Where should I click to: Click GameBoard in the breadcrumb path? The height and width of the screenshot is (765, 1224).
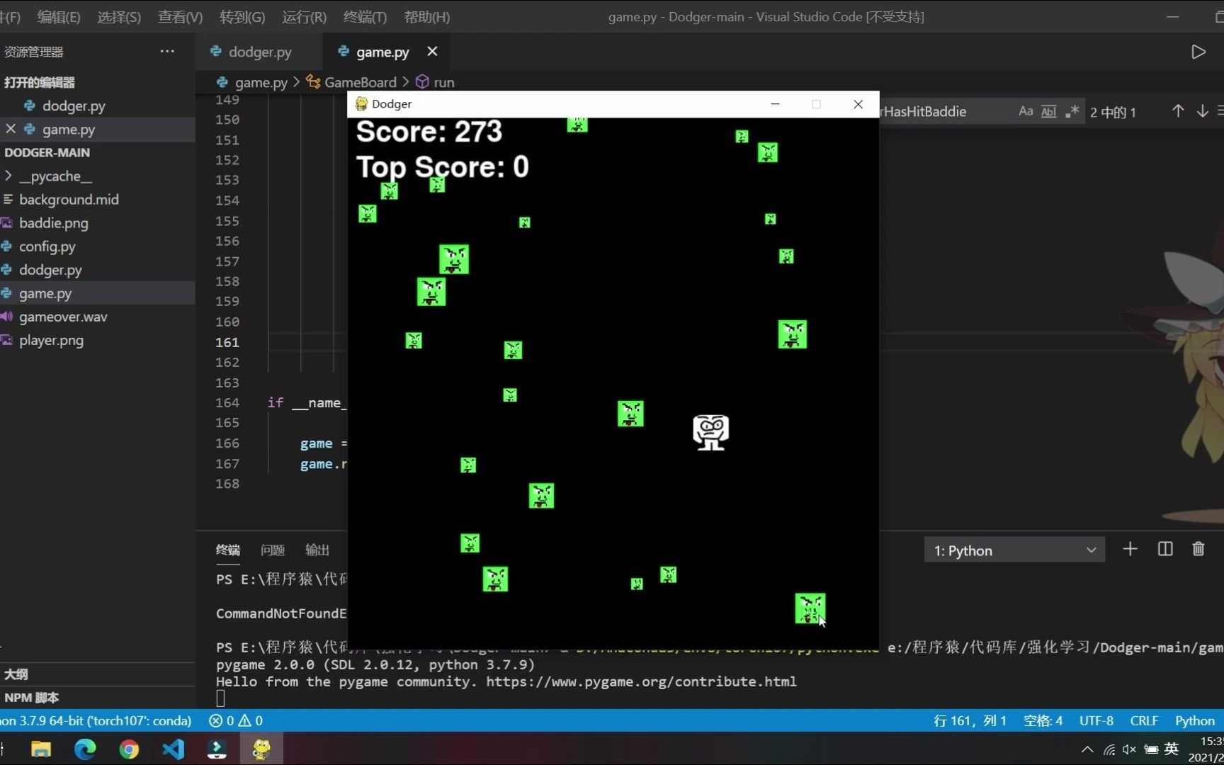[x=359, y=81]
